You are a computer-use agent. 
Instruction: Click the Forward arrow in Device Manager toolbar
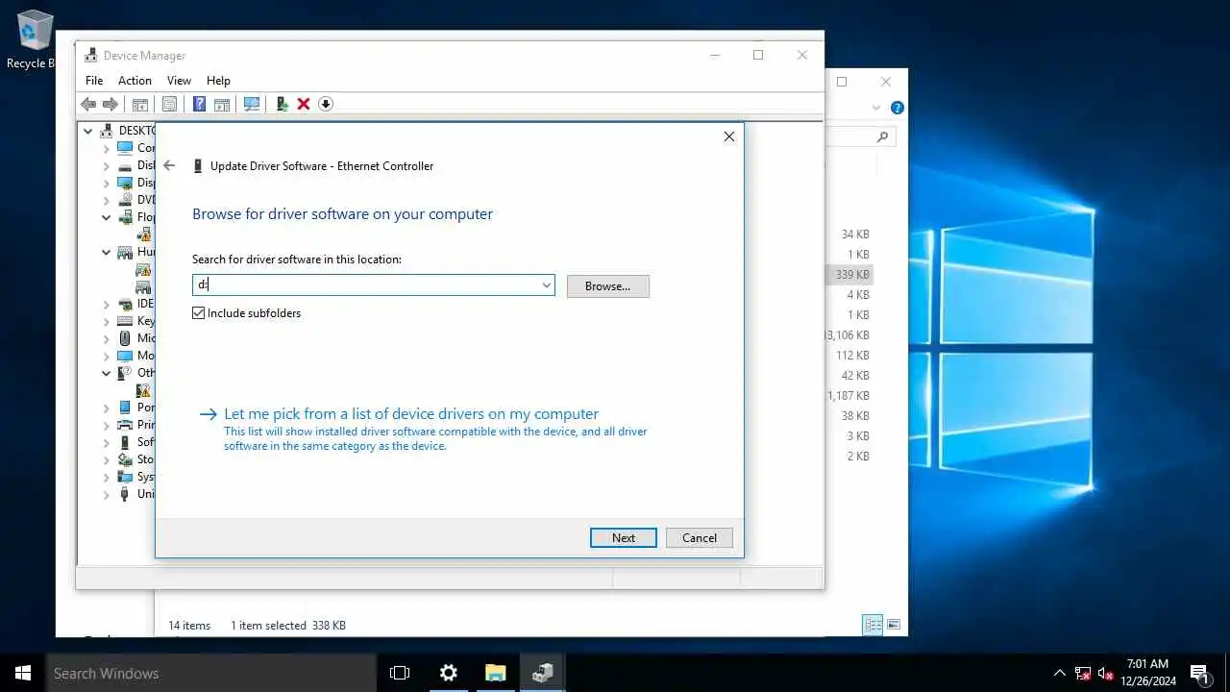111,104
